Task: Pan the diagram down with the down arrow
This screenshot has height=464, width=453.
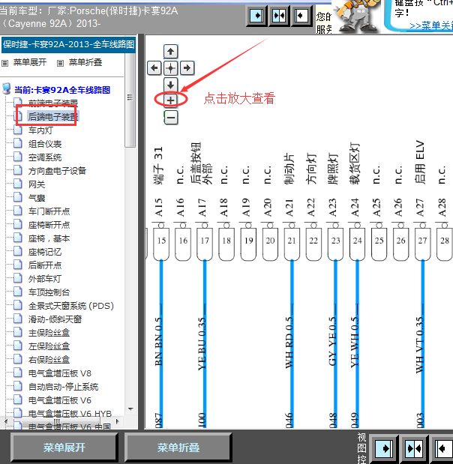Action: 170,85
